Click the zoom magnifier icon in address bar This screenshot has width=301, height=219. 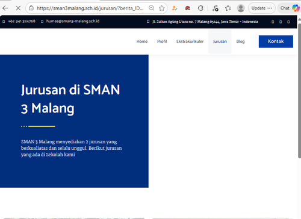pyautogui.click(x=152, y=8)
